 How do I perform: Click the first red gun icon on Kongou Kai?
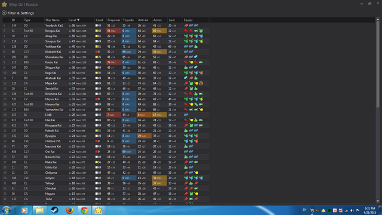pos(186,30)
